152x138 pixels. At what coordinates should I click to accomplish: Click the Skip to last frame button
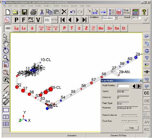tap(85, 20)
